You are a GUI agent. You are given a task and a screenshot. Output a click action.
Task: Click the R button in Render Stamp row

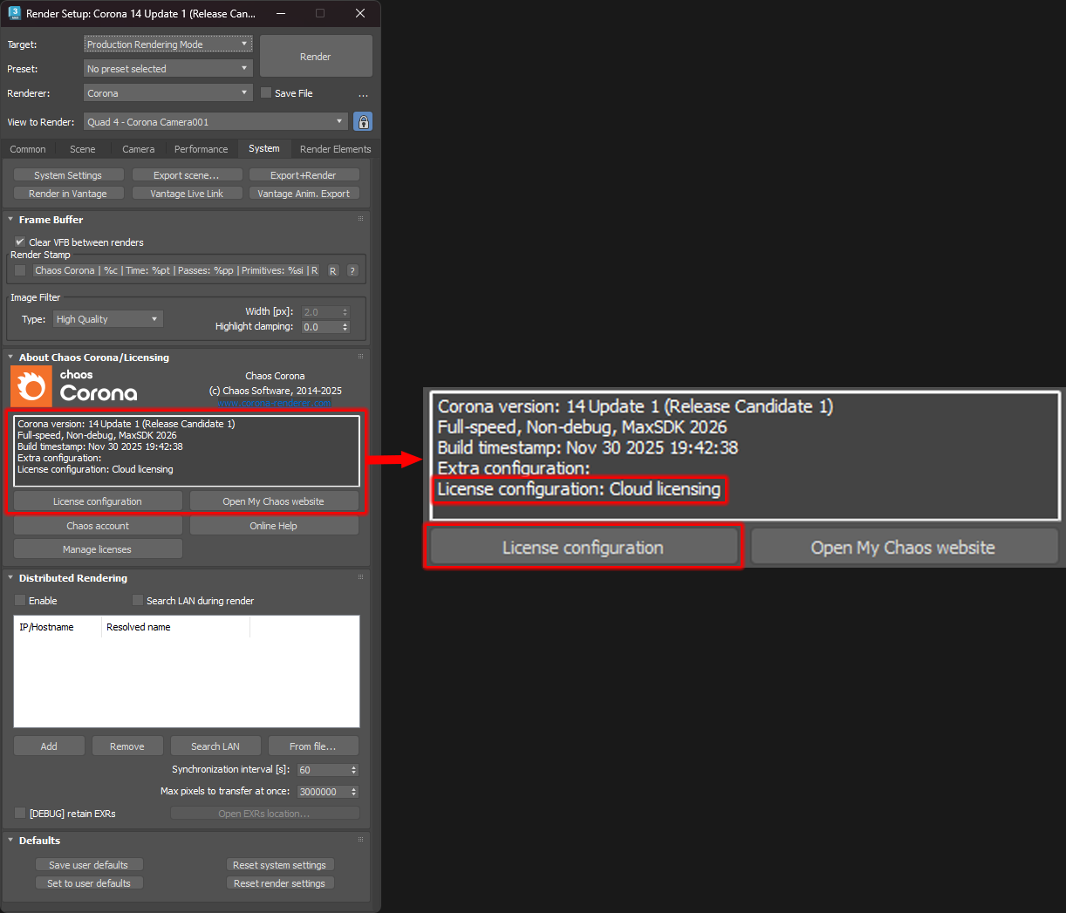pos(333,271)
